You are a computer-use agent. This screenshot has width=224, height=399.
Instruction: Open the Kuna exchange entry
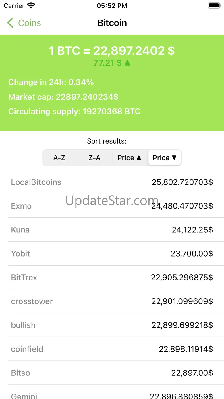[x=112, y=230]
